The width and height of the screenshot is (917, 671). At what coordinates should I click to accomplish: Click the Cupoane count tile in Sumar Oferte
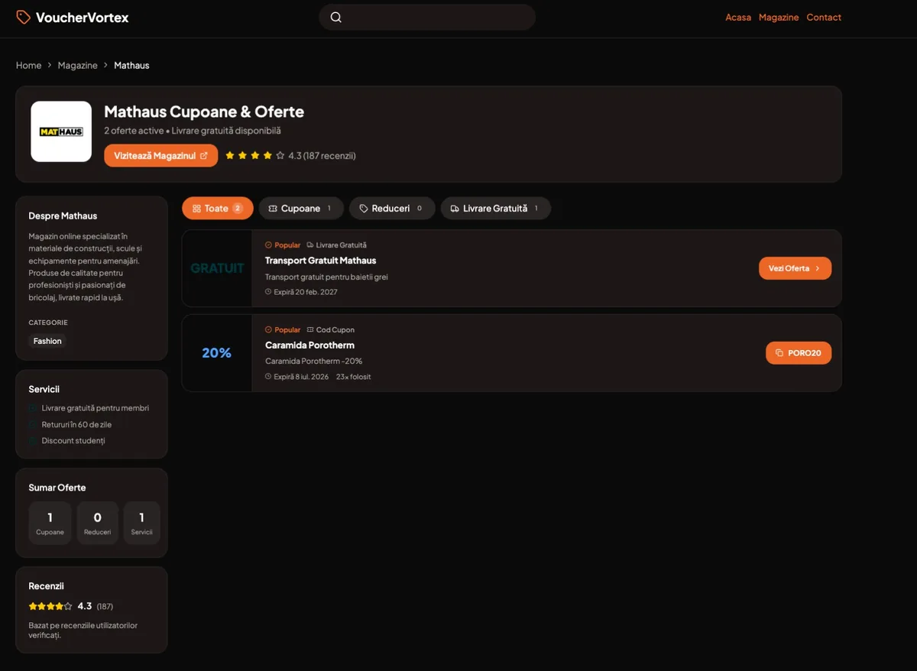click(x=50, y=523)
